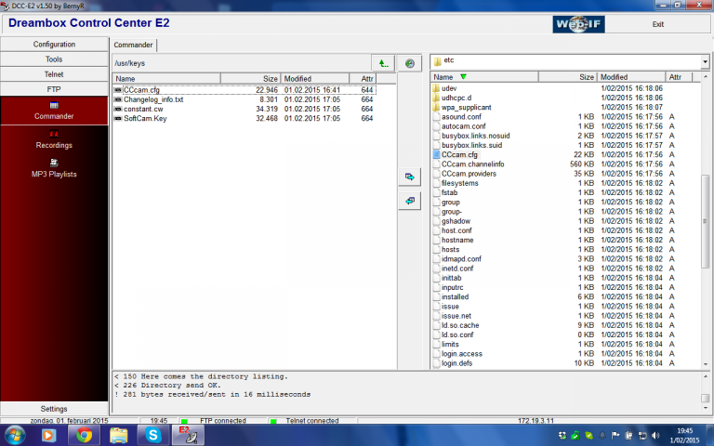This screenshot has height=446, width=714.
Task: Open the WebIF logo button
Action: pyautogui.click(x=580, y=24)
